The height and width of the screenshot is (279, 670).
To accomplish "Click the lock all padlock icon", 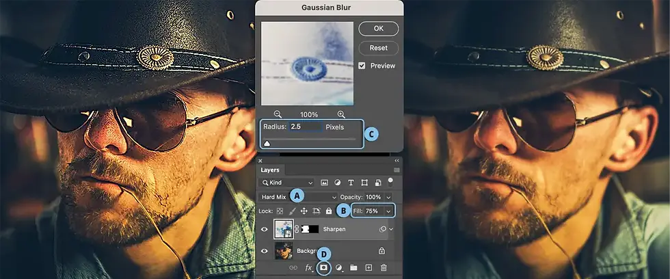I will coord(329,211).
